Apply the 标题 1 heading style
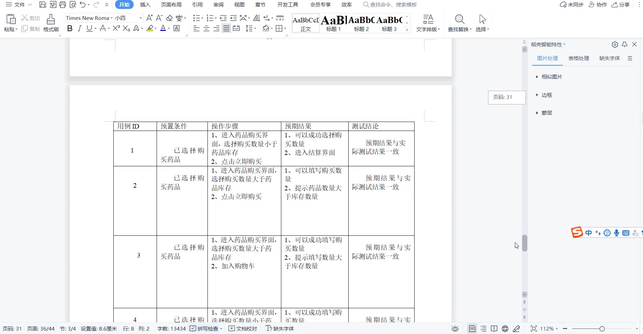The image size is (643, 334). 334,23
